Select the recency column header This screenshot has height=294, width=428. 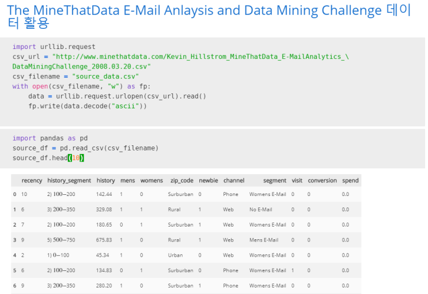tap(32, 180)
